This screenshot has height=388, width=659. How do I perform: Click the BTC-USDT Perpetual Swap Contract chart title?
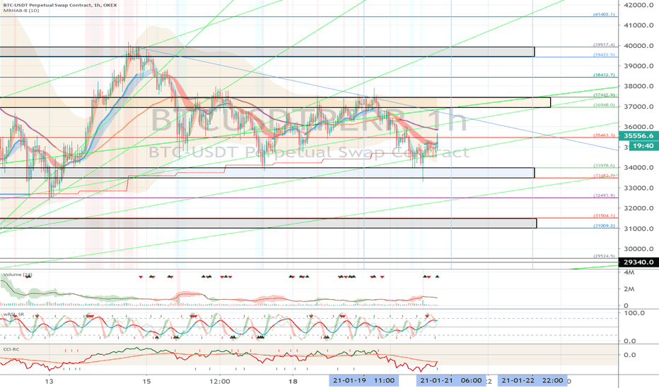(59, 5)
